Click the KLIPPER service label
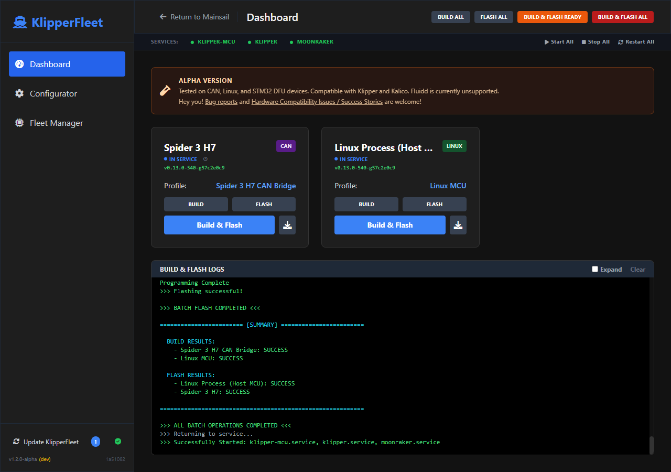The height and width of the screenshot is (472, 671). pos(266,42)
